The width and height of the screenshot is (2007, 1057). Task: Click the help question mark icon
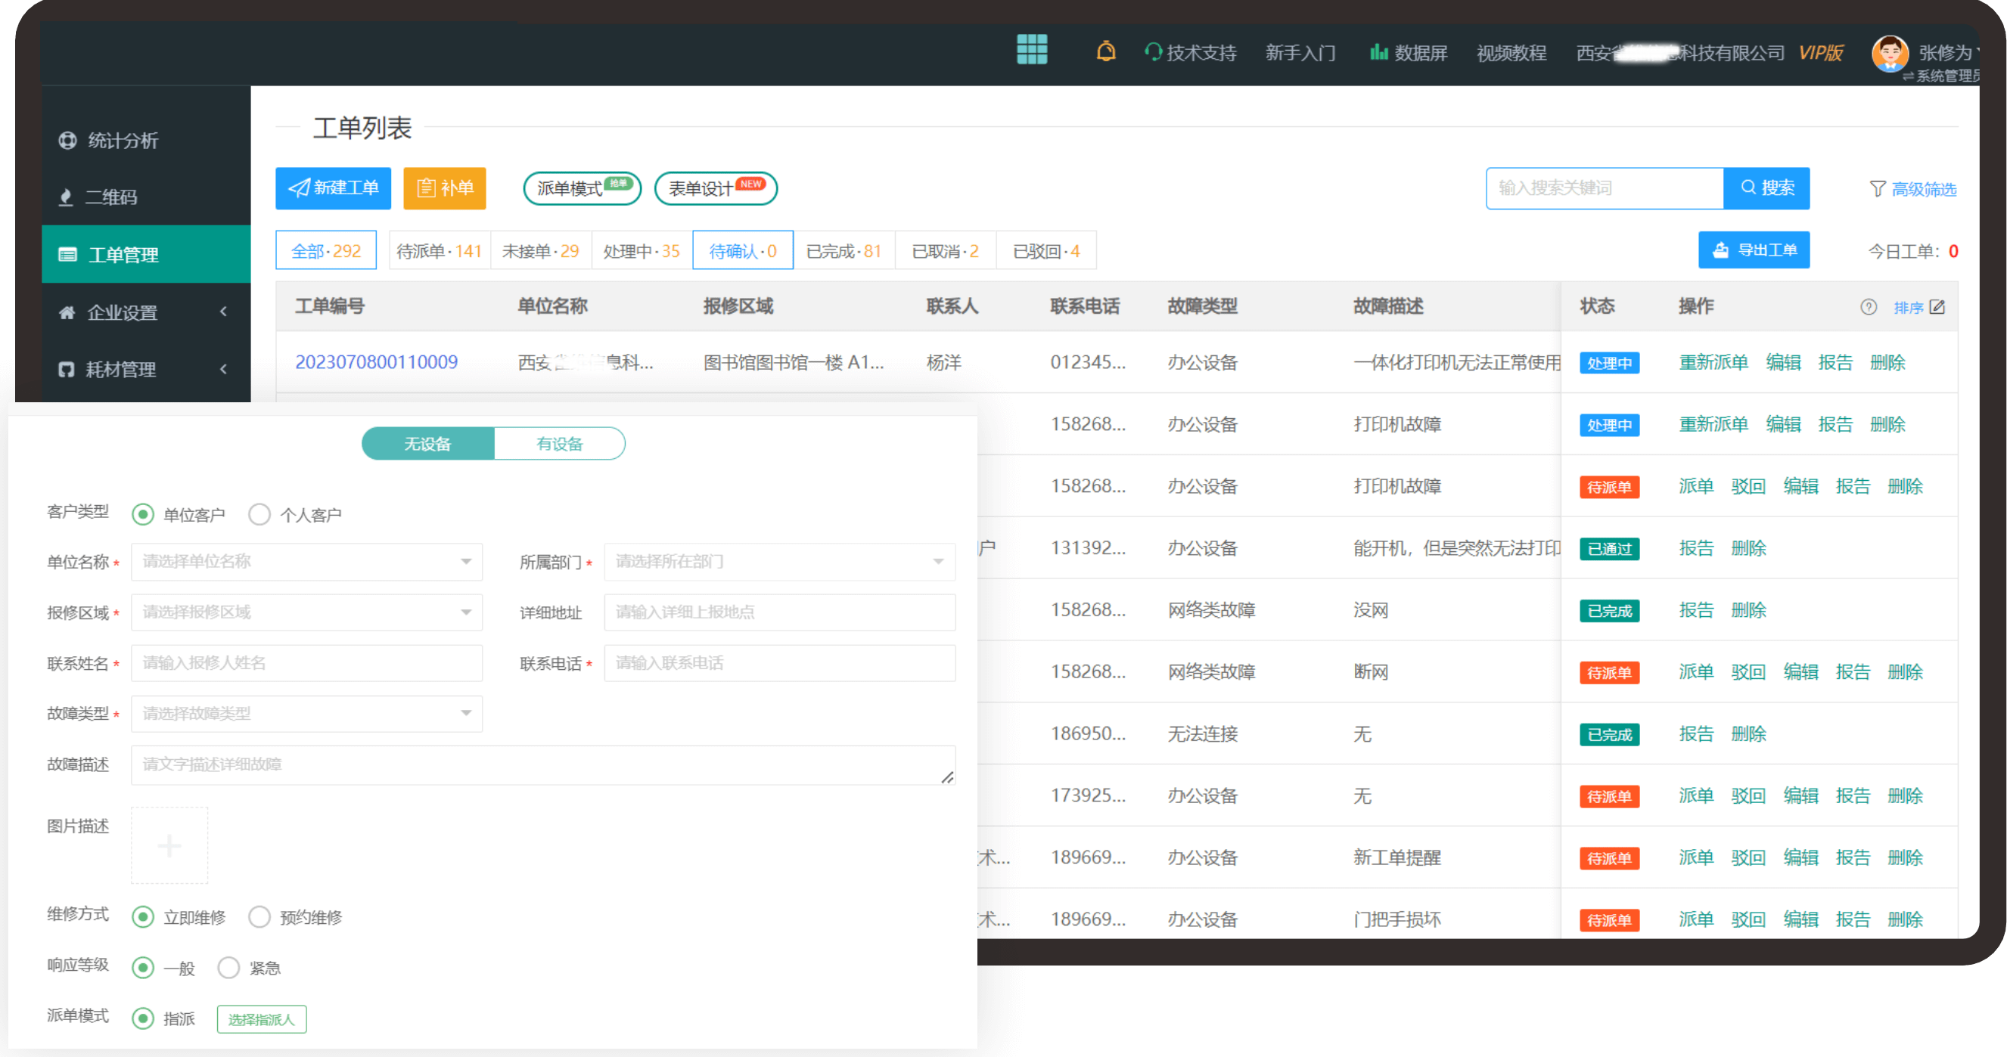(x=1869, y=307)
